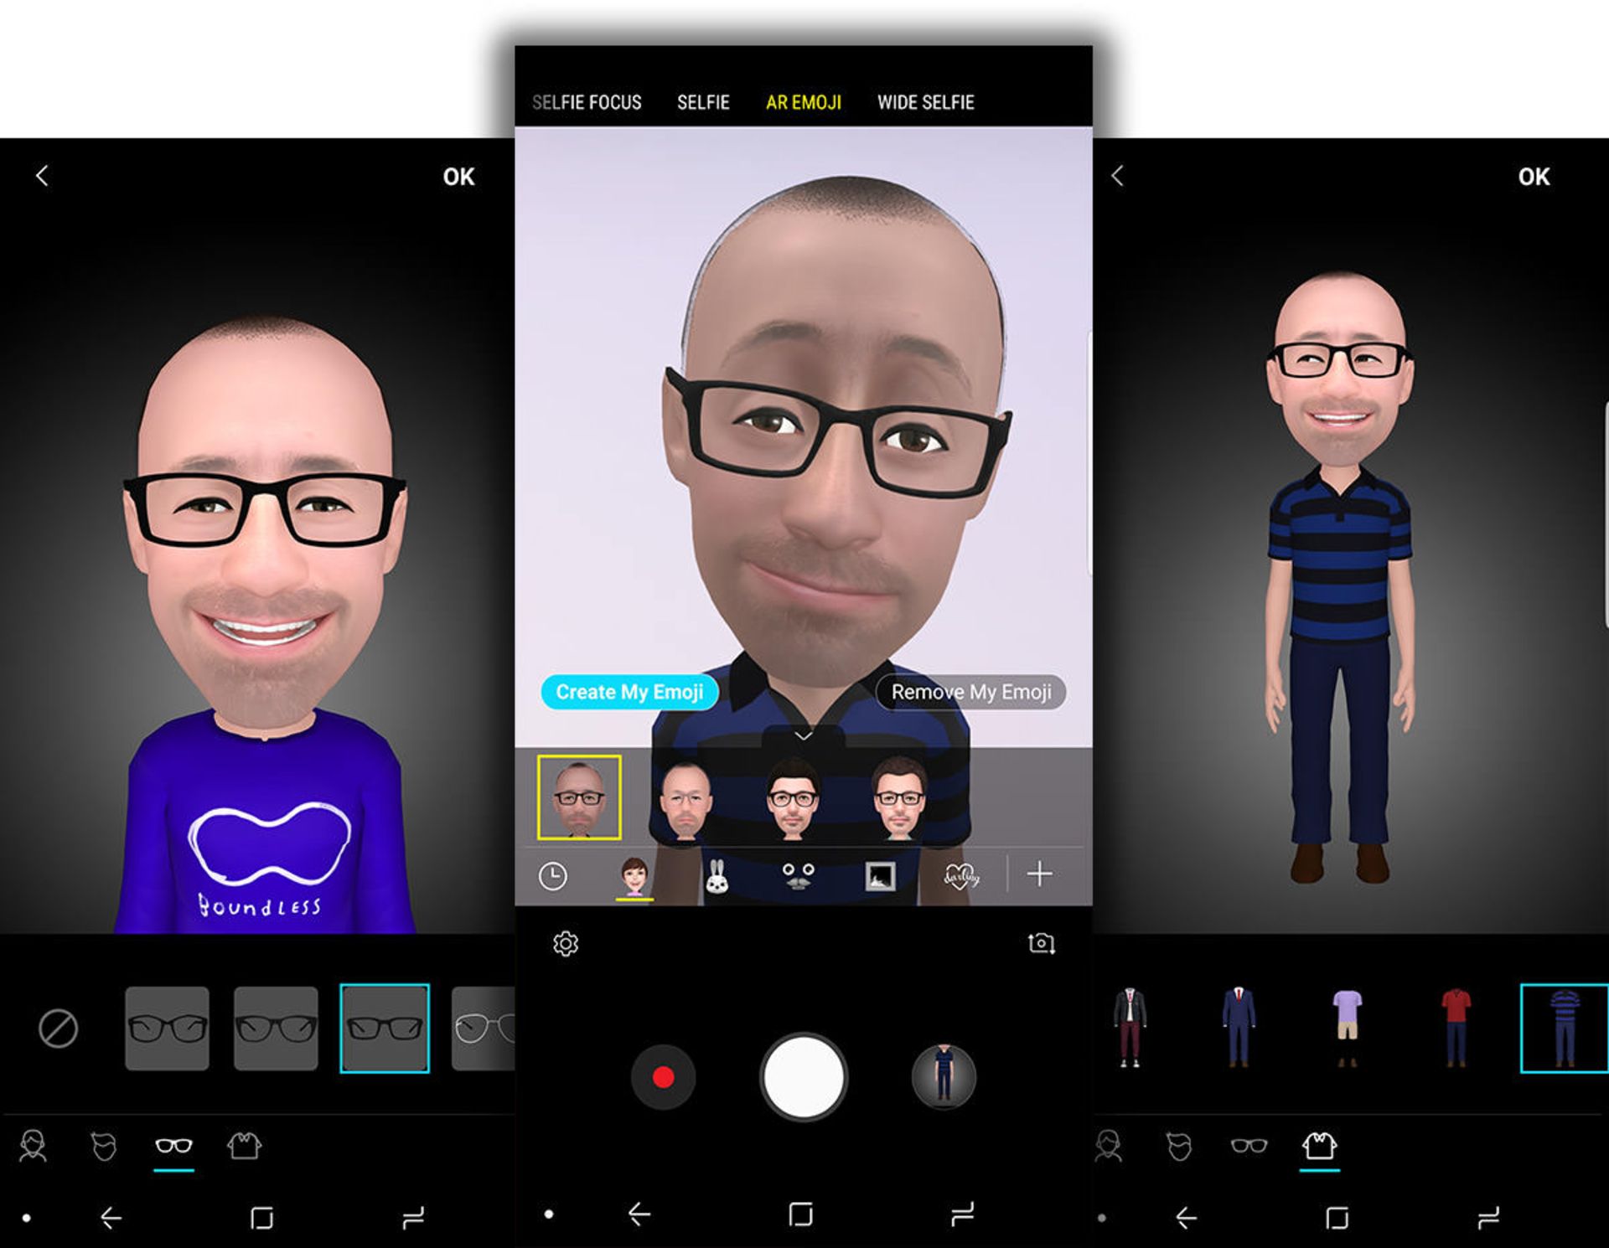Go back using left editor's top chevron
The image size is (1609, 1248).
pos(42,176)
